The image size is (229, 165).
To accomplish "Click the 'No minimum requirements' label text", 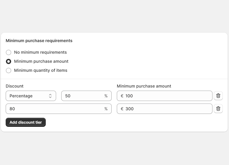I will 40,52.
